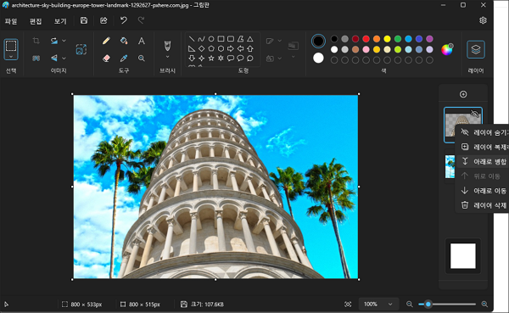
Task: Open Paint settings gear
Action: click(x=483, y=20)
